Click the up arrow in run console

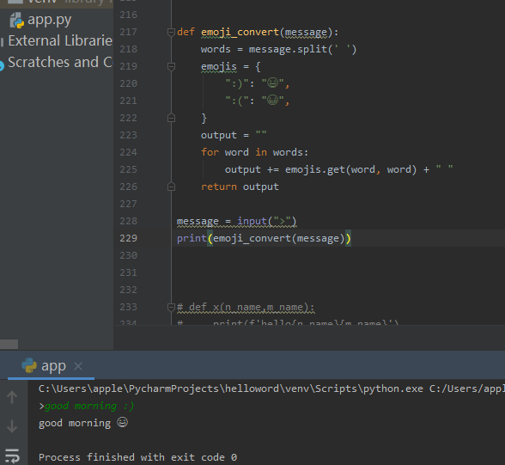pyautogui.click(x=12, y=397)
